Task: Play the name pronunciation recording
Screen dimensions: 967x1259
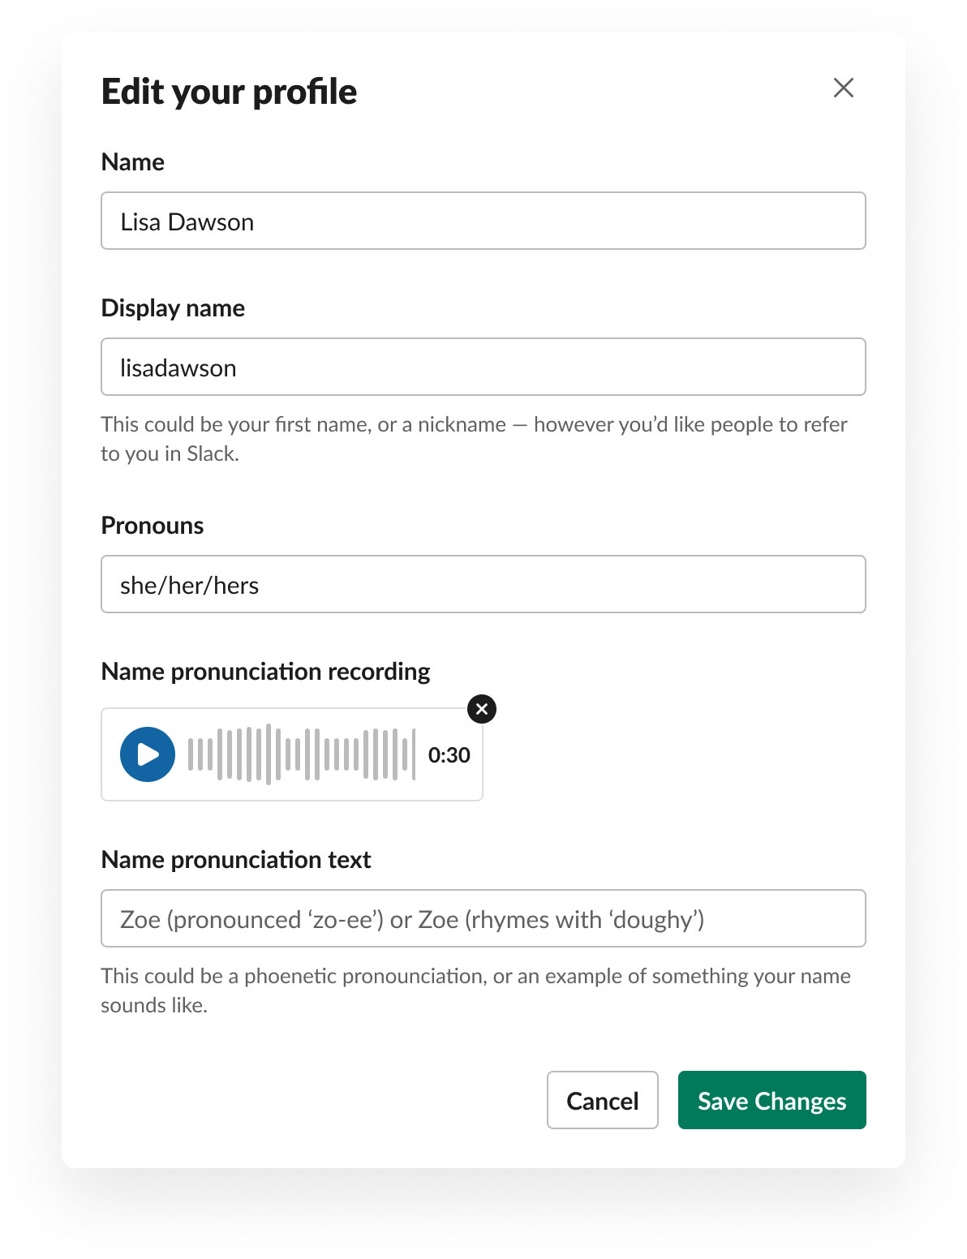Action: 148,754
